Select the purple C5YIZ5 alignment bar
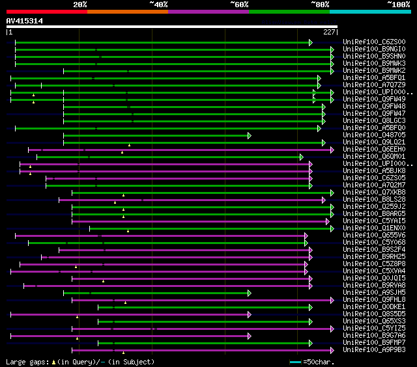417x367 pixels. tap(202, 329)
